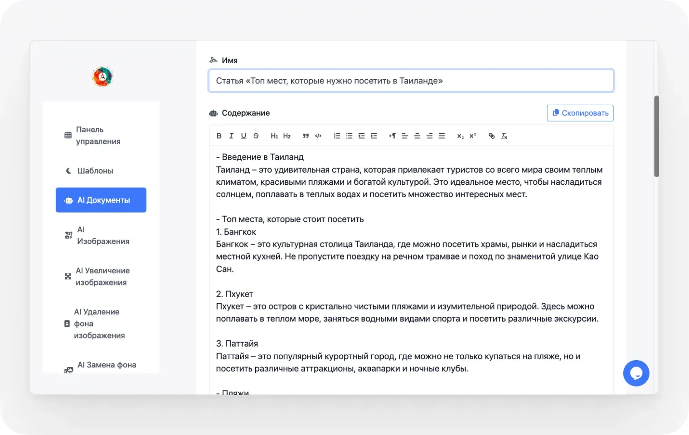Create a bulleted list
The width and height of the screenshot is (689, 435).
click(349, 136)
